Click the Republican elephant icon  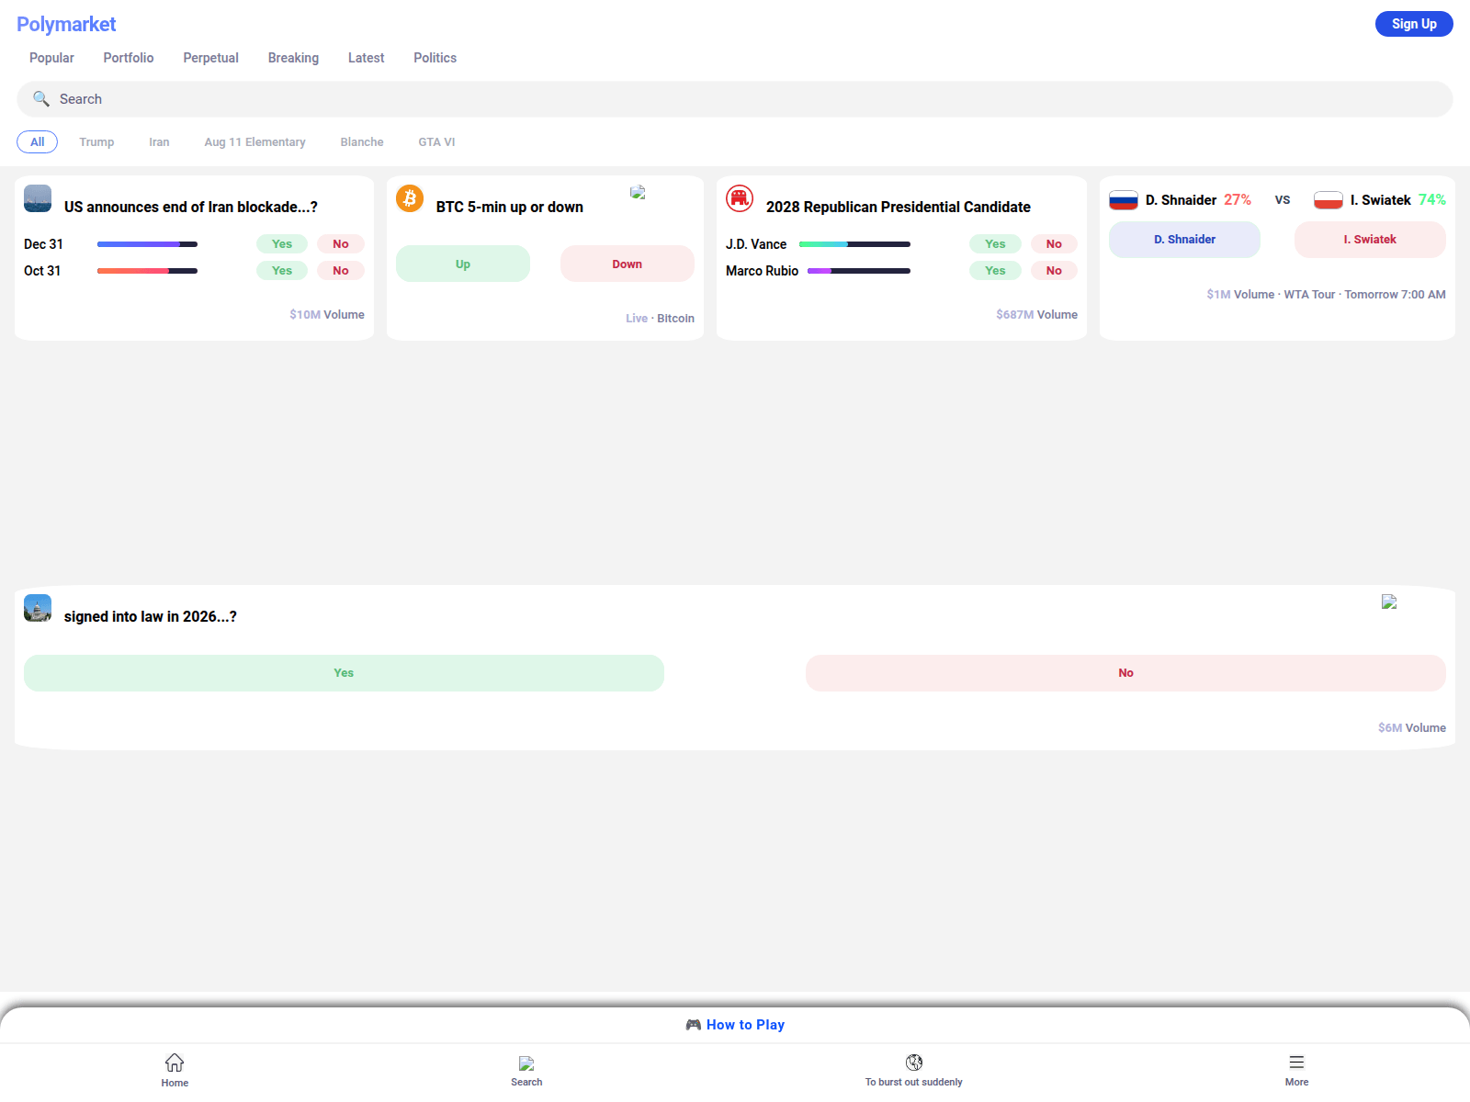tap(740, 198)
